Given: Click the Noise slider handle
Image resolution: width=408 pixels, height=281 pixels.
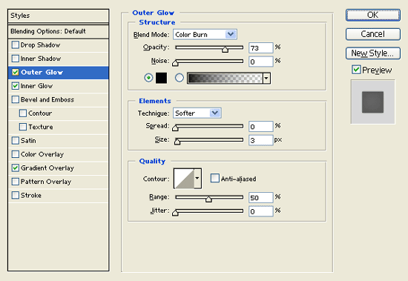Looking at the screenshot, I should [175, 63].
